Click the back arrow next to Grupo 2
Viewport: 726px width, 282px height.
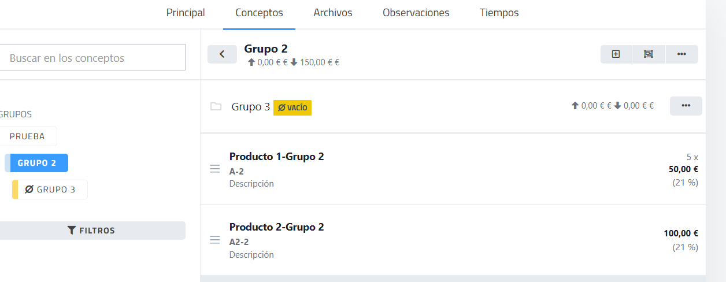point(222,54)
